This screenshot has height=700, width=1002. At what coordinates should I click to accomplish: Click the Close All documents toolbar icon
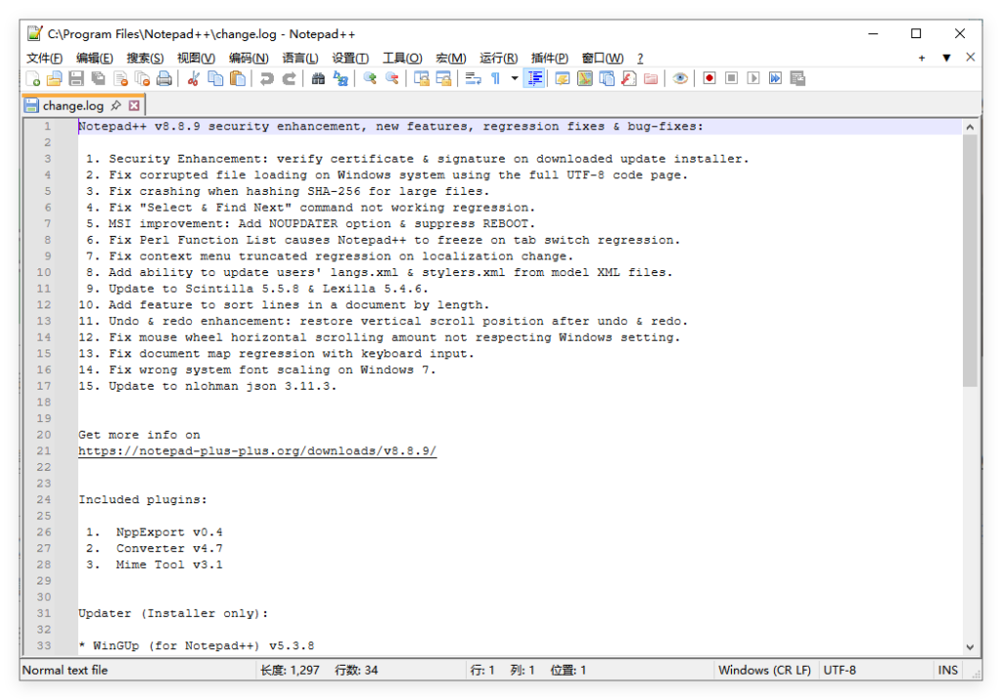point(143,78)
